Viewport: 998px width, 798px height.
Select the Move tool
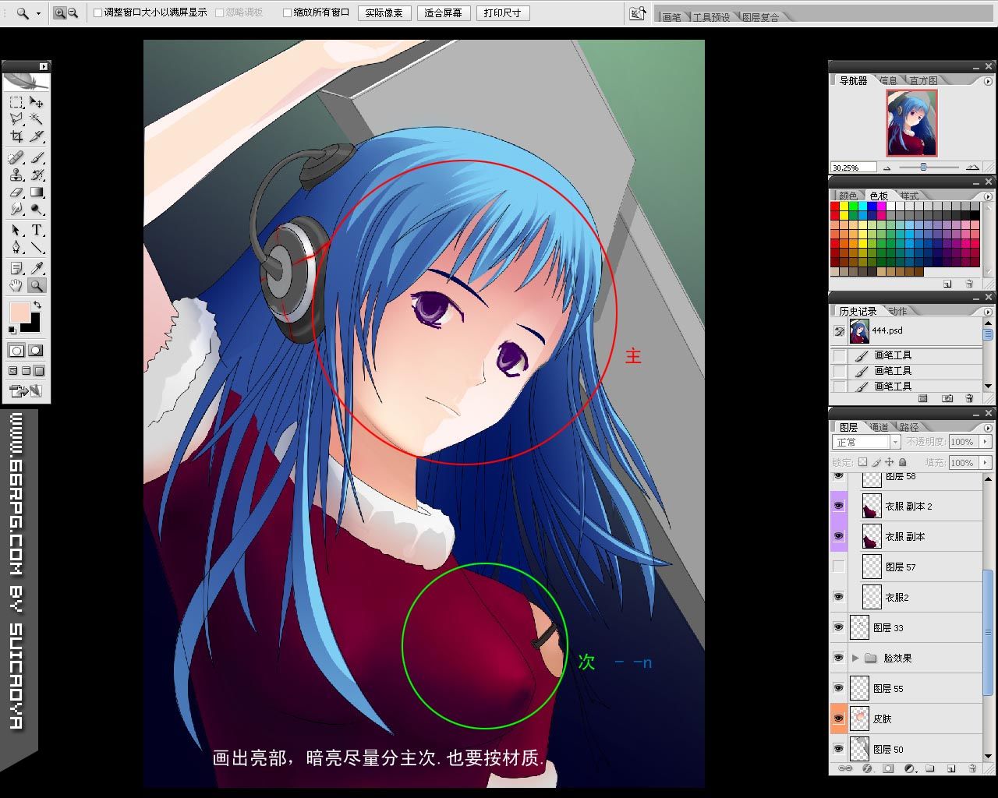tap(37, 102)
